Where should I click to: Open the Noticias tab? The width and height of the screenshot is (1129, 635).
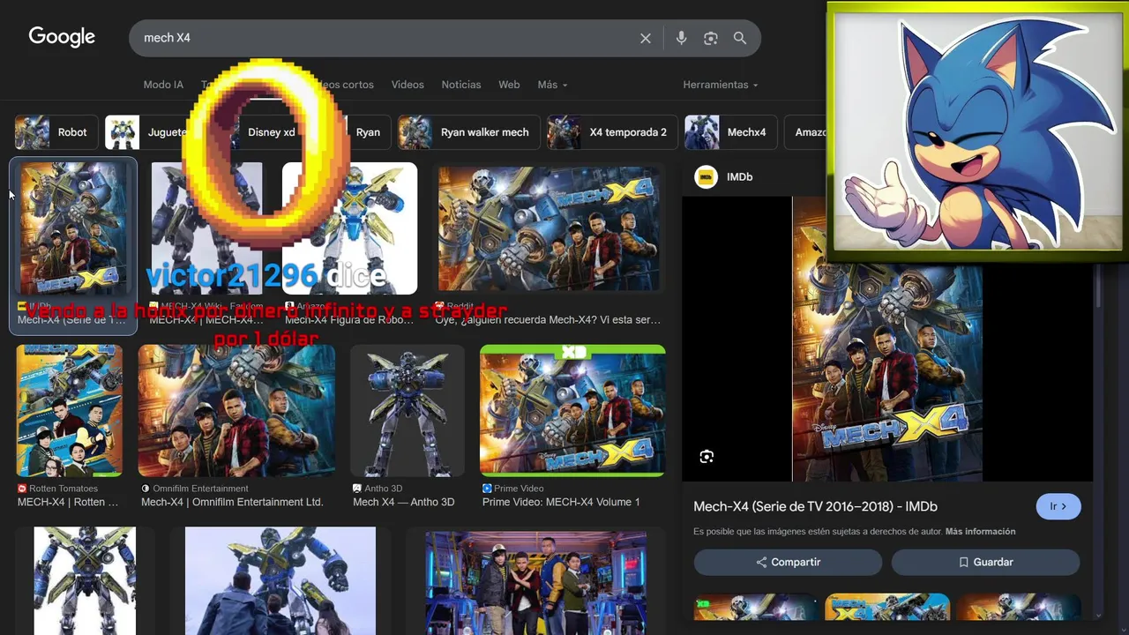pyautogui.click(x=461, y=85)
